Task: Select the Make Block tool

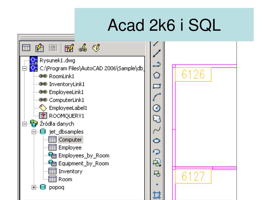Action: [x=157, y=174]
